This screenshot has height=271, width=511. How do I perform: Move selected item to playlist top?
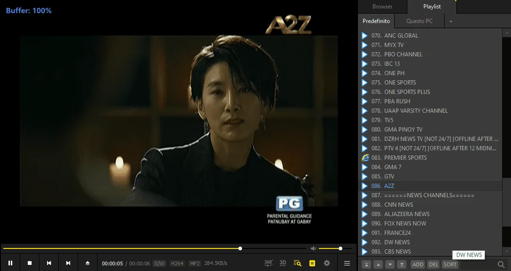pyautogui.click(x=366, y=264)
